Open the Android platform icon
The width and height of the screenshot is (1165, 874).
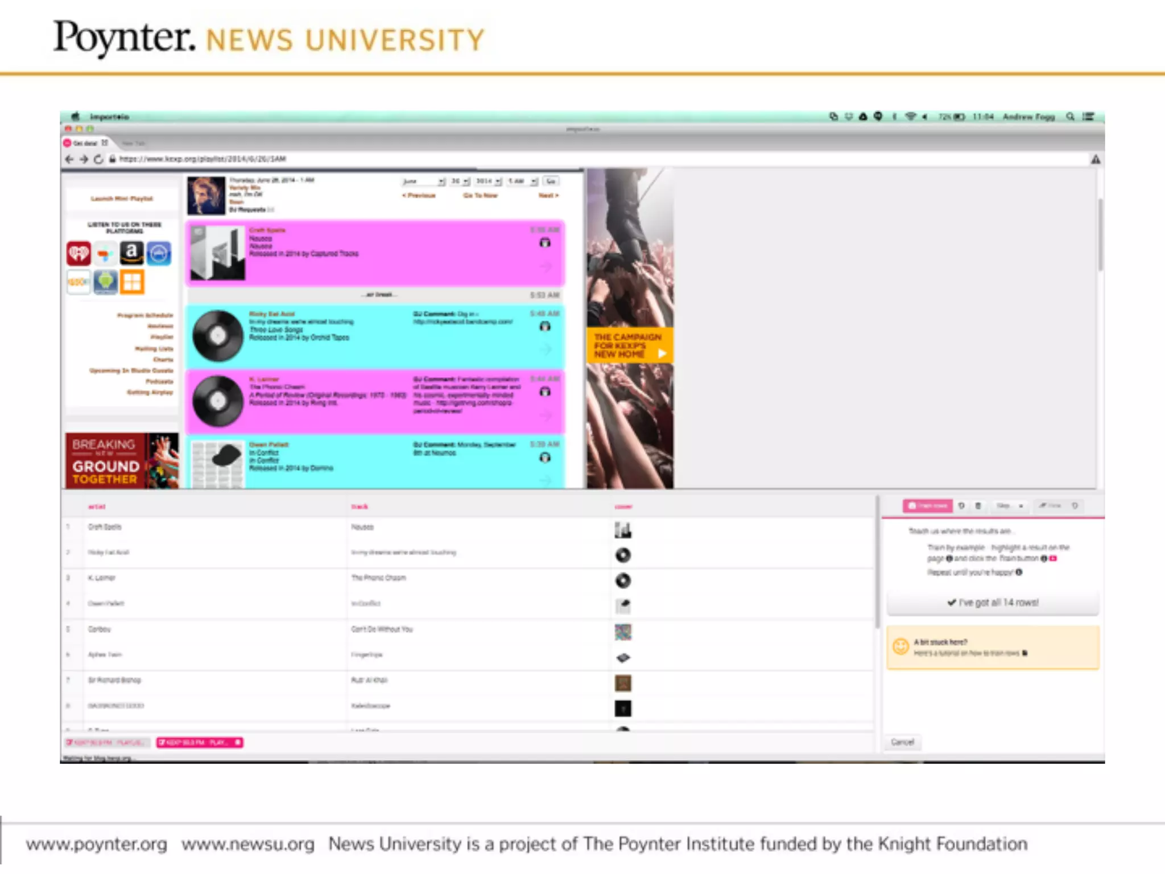click(105, 282)
